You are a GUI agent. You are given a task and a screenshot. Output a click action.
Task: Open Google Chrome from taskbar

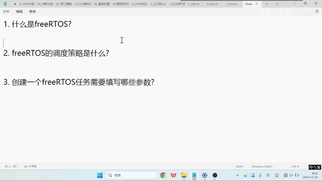coord(163,175)
